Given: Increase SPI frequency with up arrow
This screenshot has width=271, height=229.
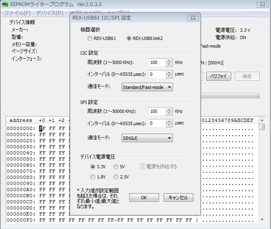Looking at the screenshot, I should pyautogui.click(x=169, y=110).
